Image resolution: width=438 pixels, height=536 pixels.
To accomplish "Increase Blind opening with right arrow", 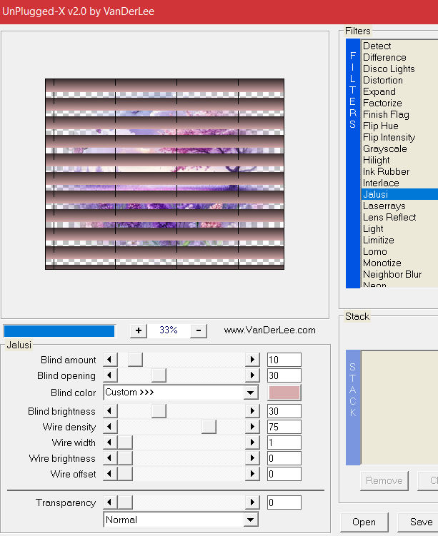I will pos(252,375).
